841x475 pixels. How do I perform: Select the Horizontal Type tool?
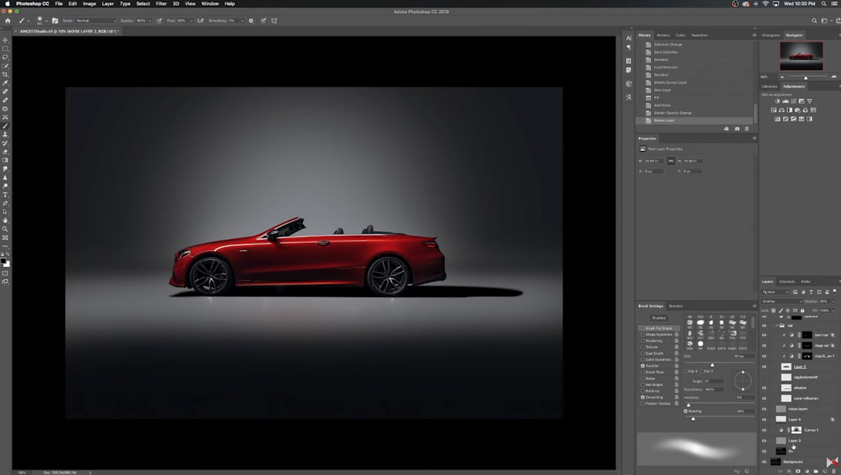click(x=5, y=195)
